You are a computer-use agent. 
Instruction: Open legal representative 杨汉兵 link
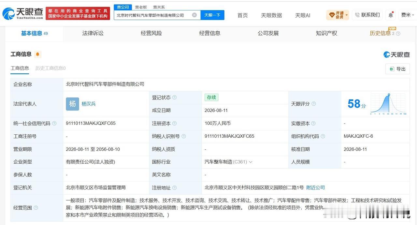tap(89, 104)
